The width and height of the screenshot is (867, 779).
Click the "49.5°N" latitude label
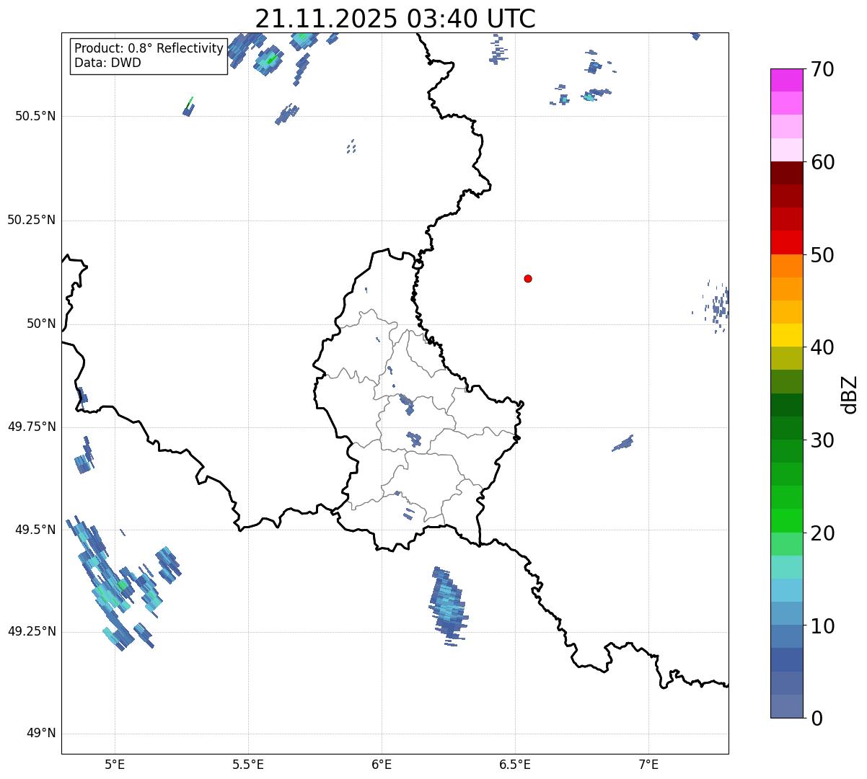click(35, 530)
